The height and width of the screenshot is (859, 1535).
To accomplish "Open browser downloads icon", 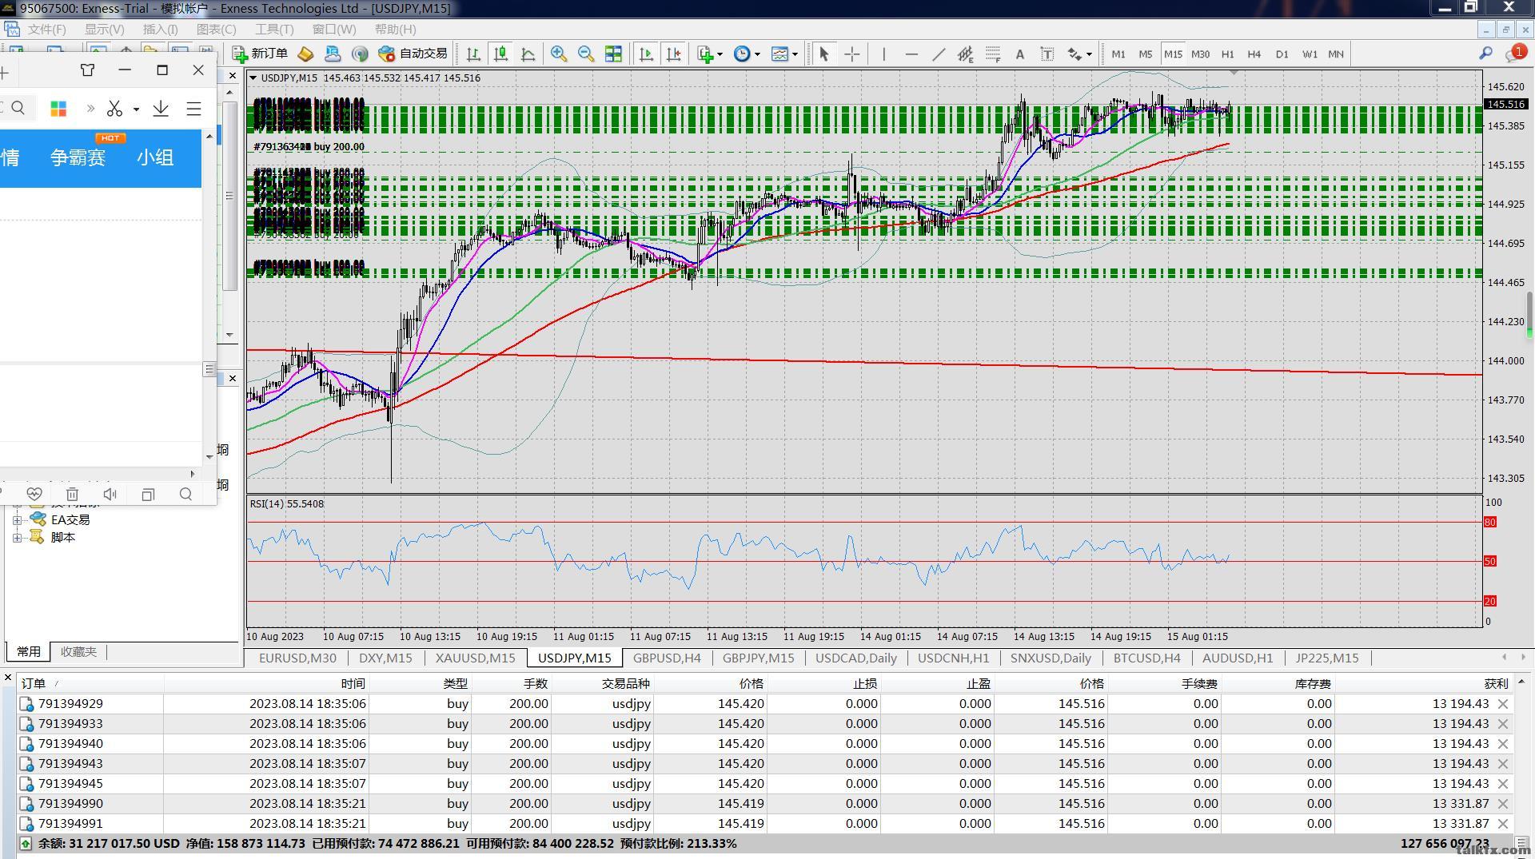I will click(161, 108).
